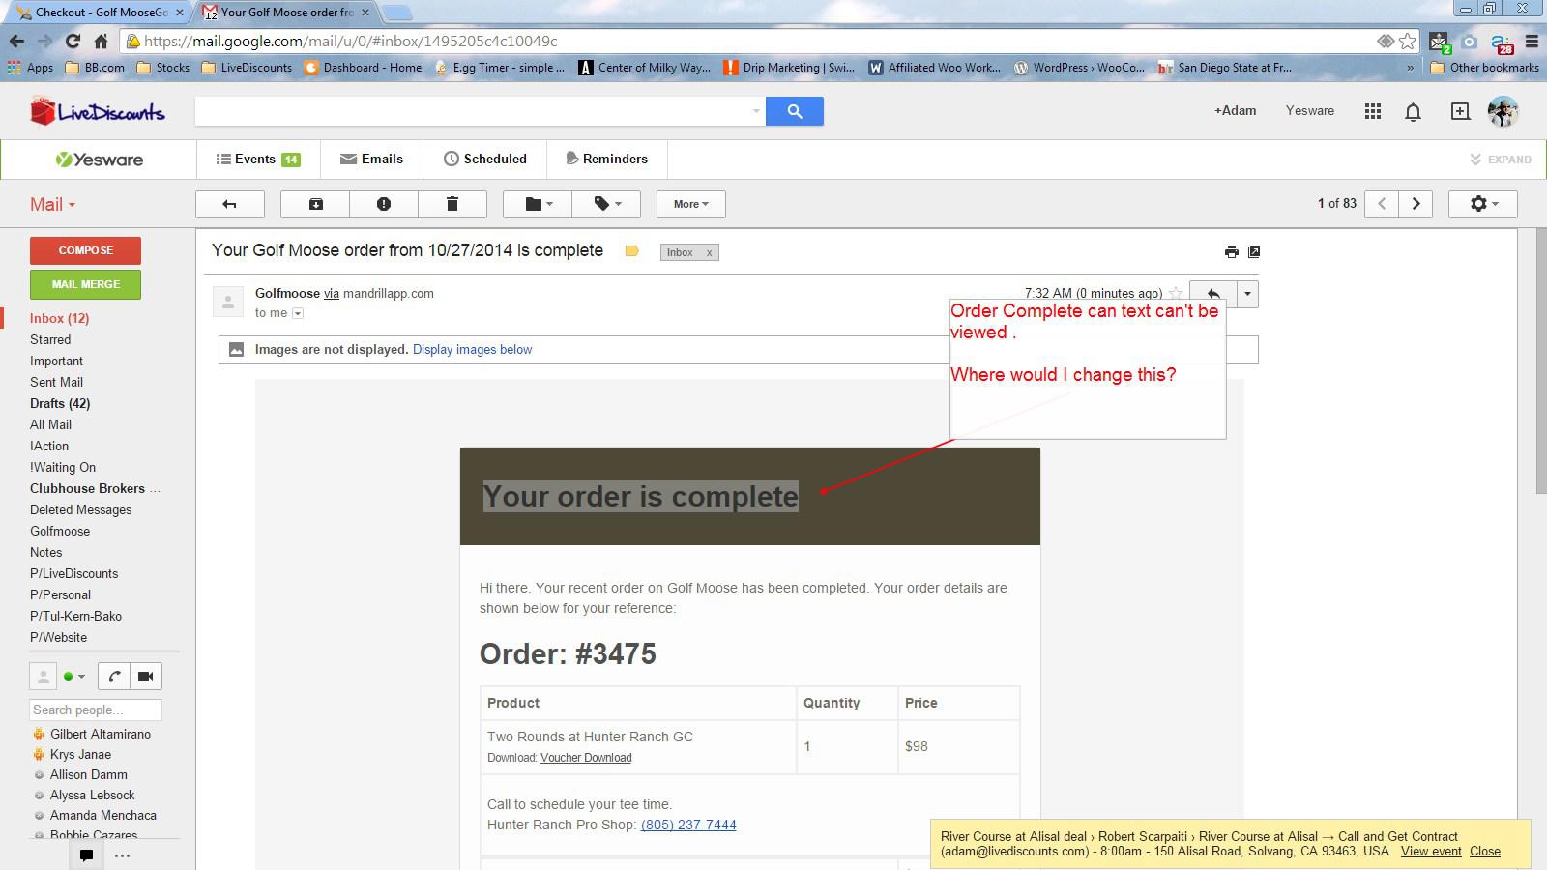Open settings gear dropdown

click(1482, 204)
